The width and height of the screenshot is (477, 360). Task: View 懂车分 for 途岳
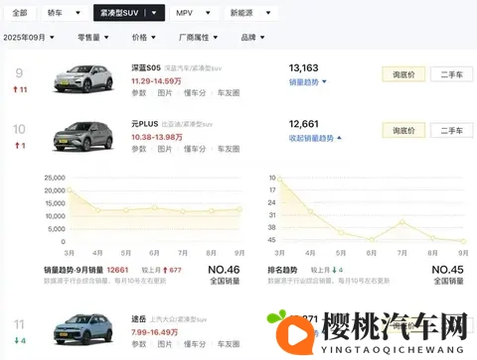195,344
